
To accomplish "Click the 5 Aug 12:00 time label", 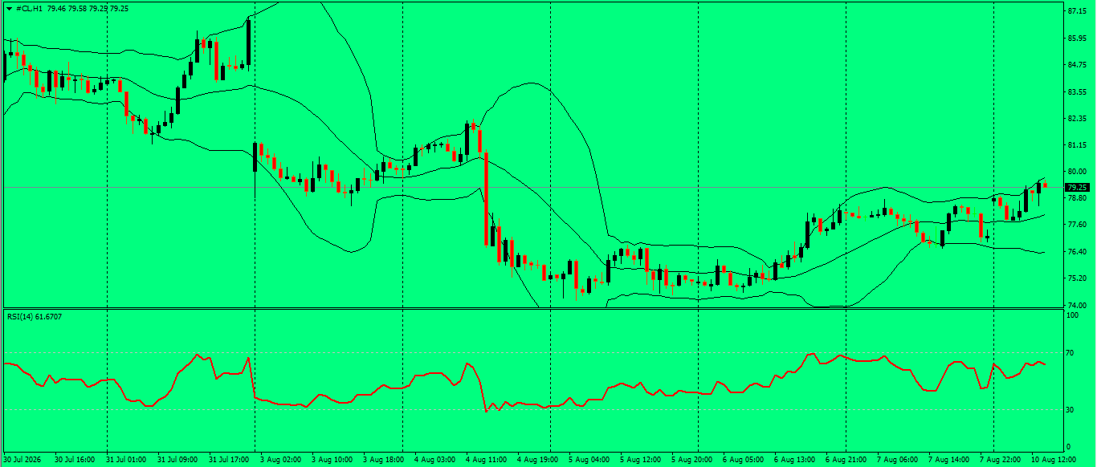I will (x=642, y=460).
